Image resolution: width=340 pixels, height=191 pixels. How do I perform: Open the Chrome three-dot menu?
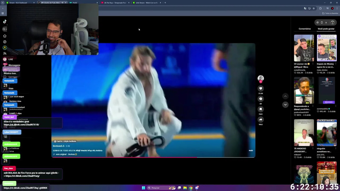[x=337, y=8]
